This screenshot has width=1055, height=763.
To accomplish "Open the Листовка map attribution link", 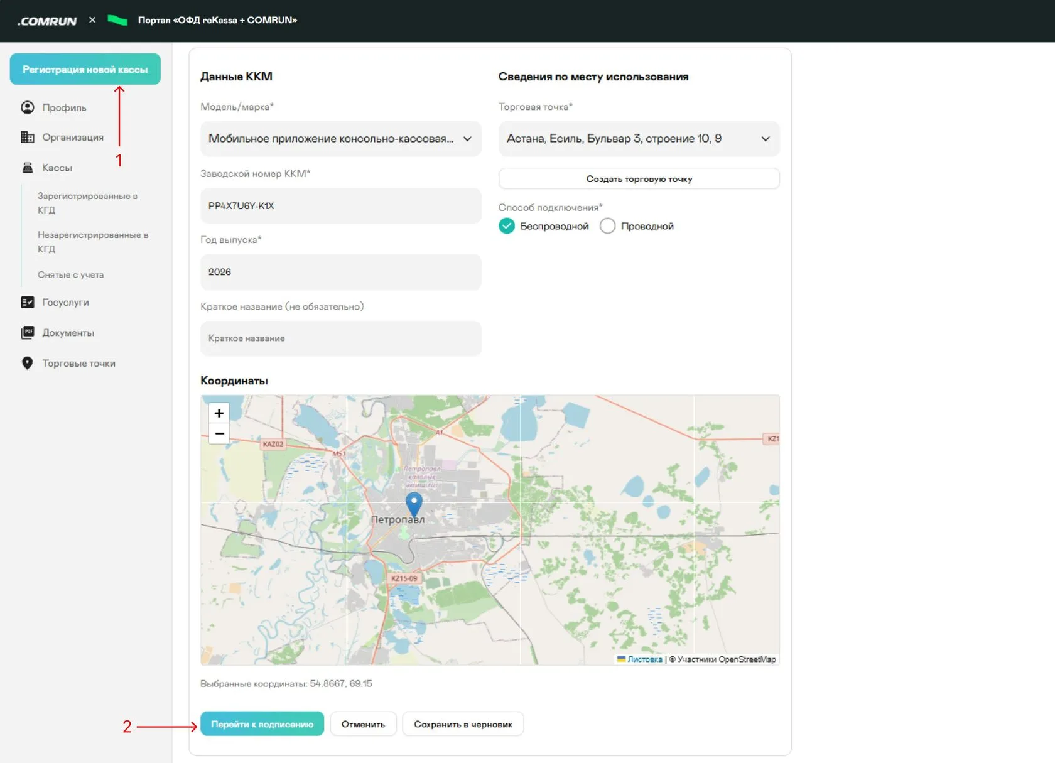I will click(x=644, y=659).
